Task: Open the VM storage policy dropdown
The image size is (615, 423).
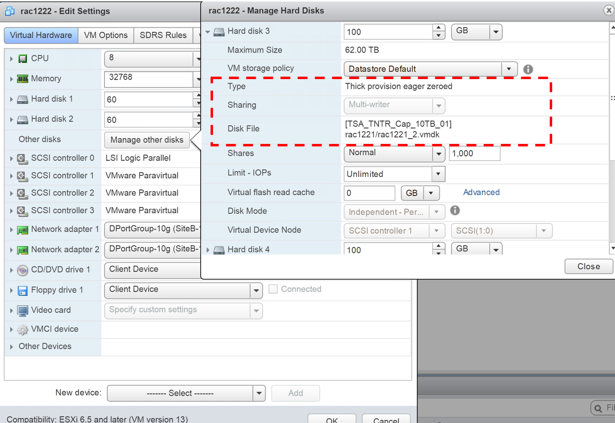Action: [509, 69]
